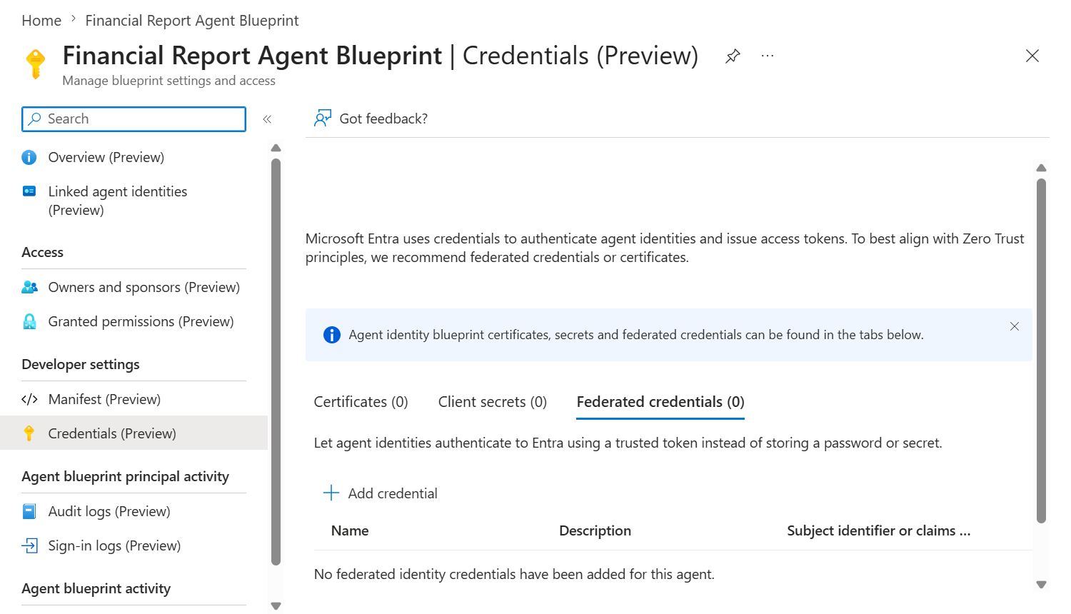
Task: Click content pane scroll down arrow
Action: pos(1041,584)
